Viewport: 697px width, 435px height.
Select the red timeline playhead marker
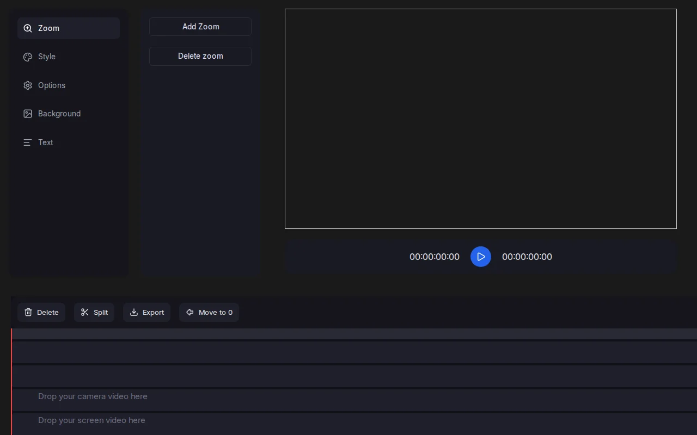11,381
